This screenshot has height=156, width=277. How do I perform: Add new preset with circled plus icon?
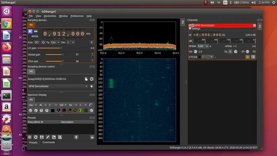pyautogui.click(x=30, y=137)
